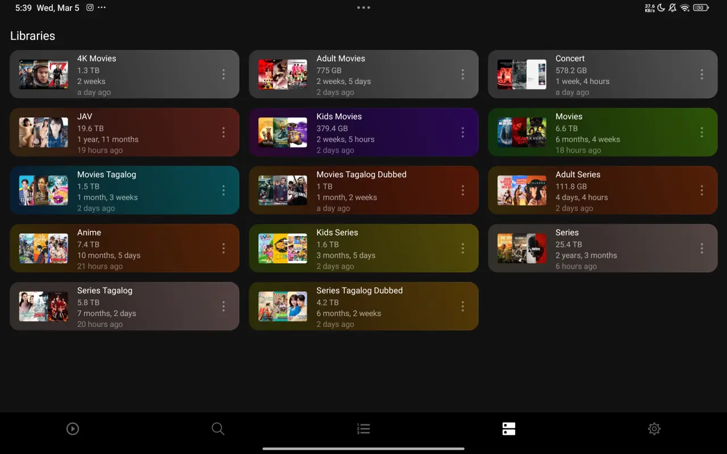Click the '6 hours ago' timestamp
Viewport: 727px width, 454px height.
click(576, 266)
